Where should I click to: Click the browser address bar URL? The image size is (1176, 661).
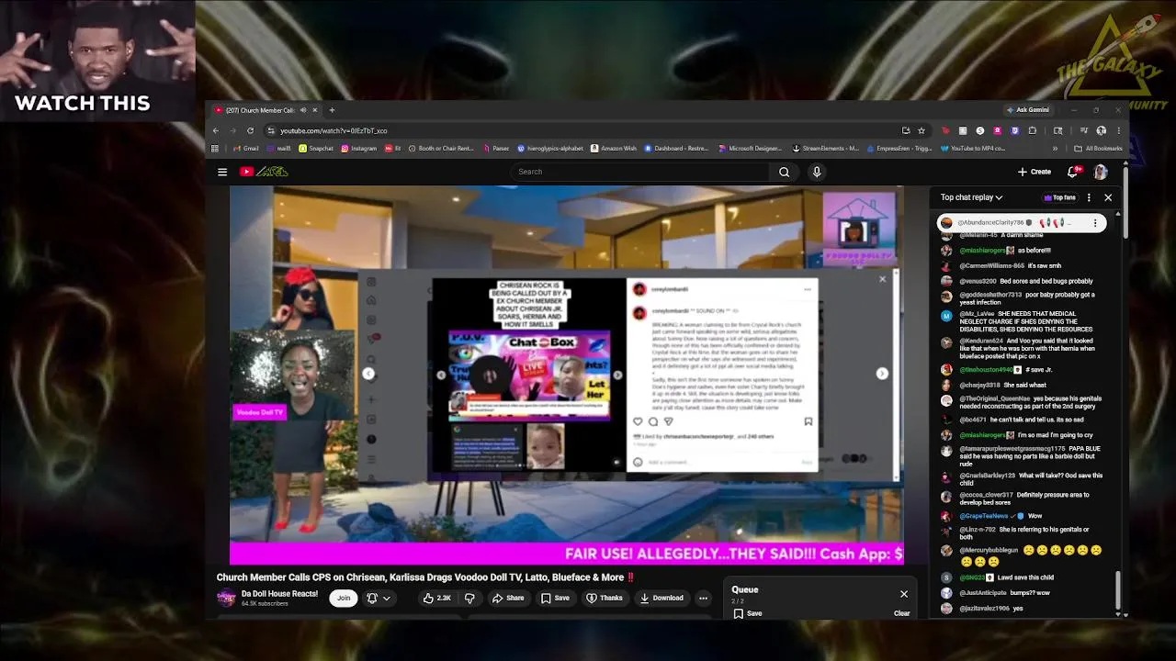click(x=334, y=130)
